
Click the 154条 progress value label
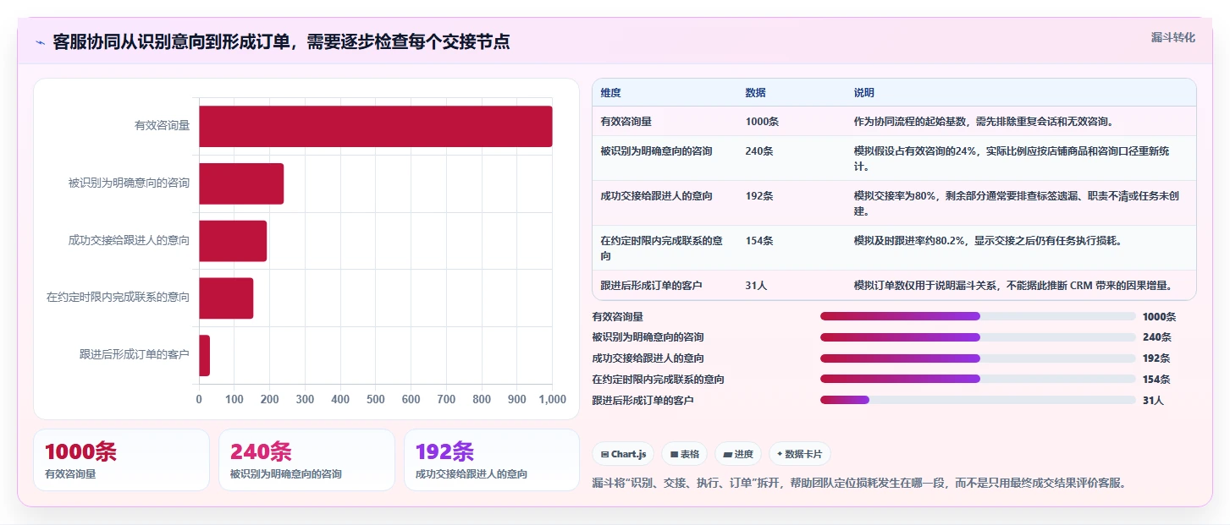[x=1156, y=380]
